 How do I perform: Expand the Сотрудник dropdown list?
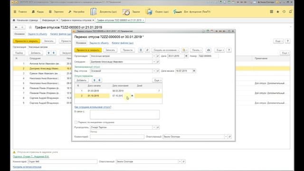coord(154,62)
